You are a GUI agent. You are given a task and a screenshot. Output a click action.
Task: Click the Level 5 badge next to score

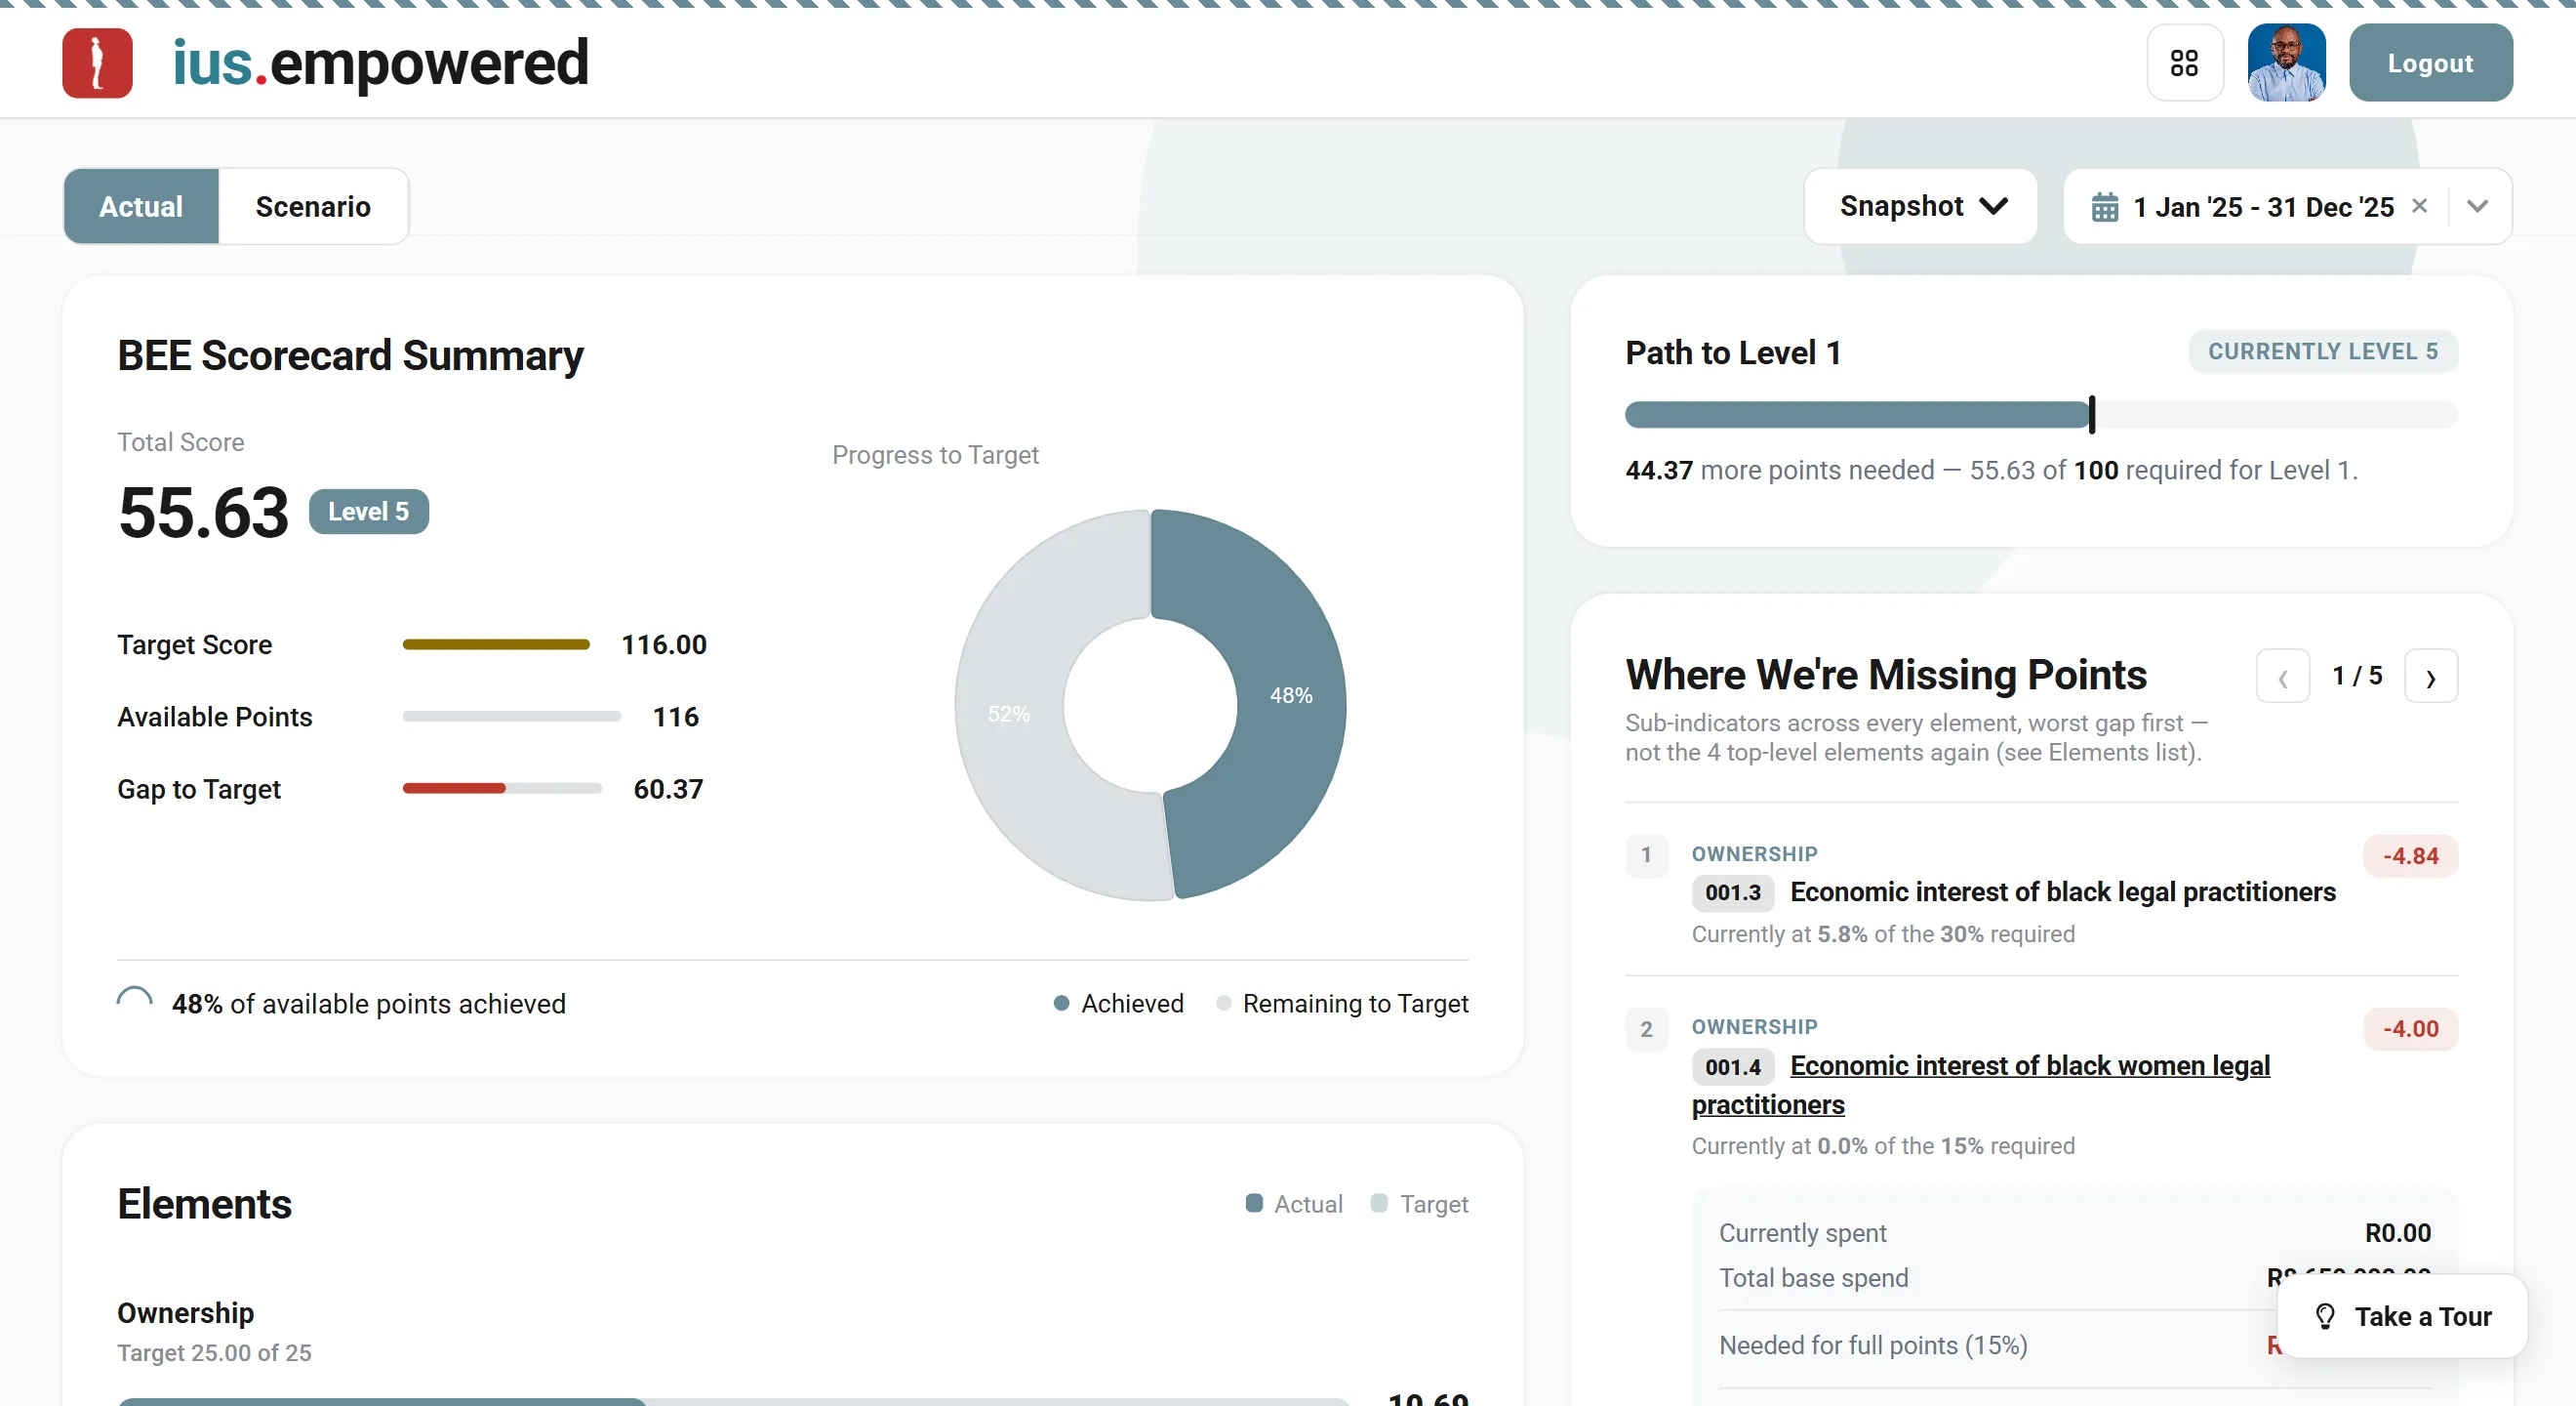pos(369,512)
